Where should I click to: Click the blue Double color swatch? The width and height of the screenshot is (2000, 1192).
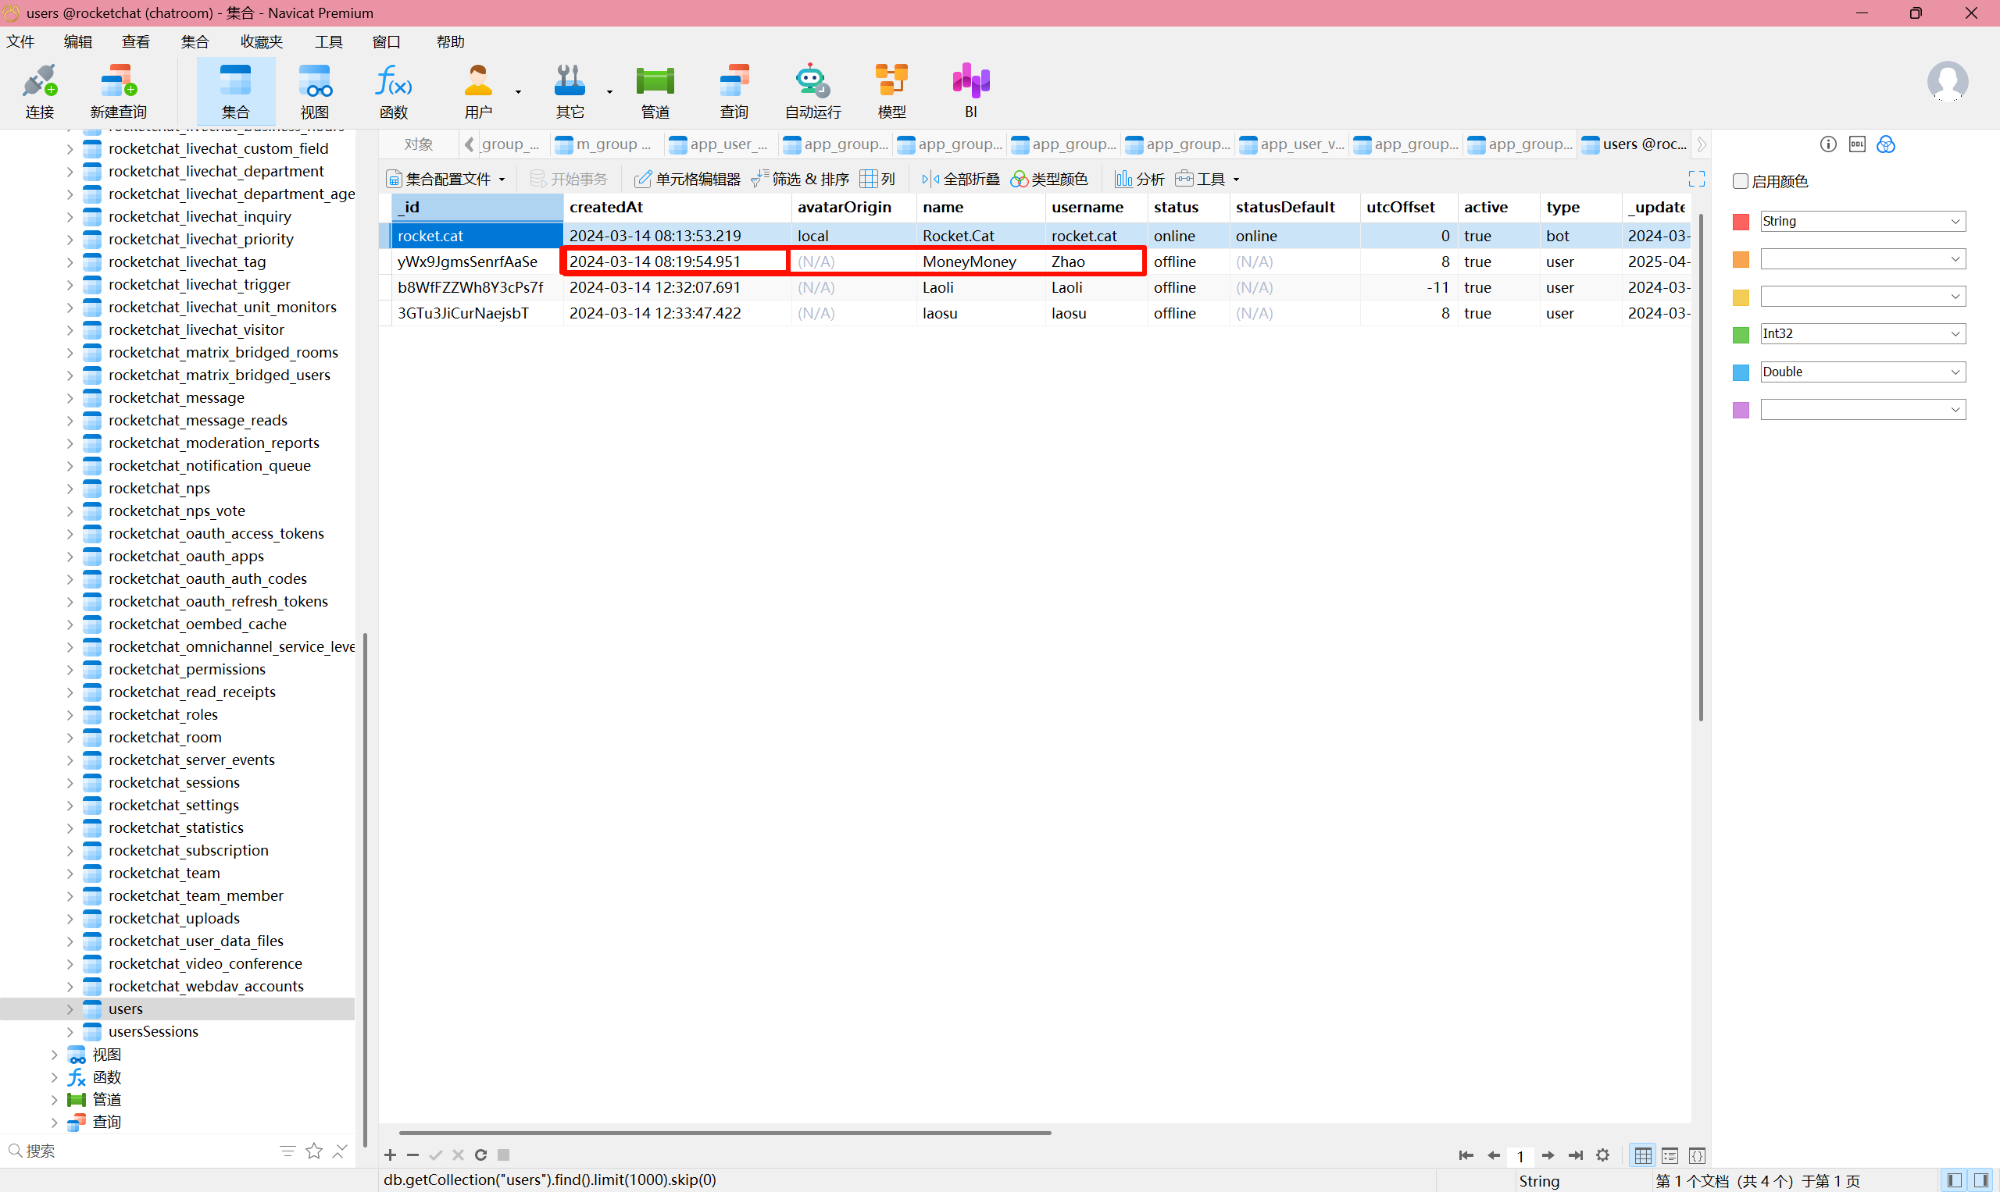pos(1741,372)
